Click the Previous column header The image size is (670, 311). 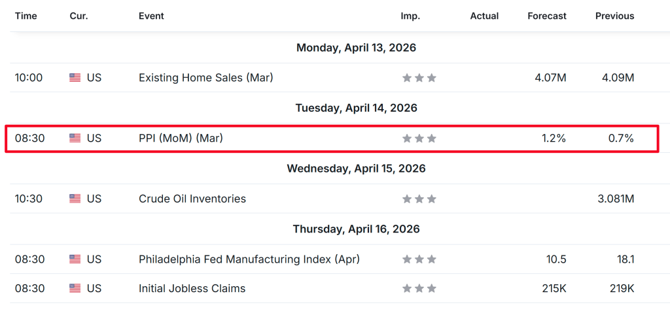pyautogui.click(x=614, y=16)
